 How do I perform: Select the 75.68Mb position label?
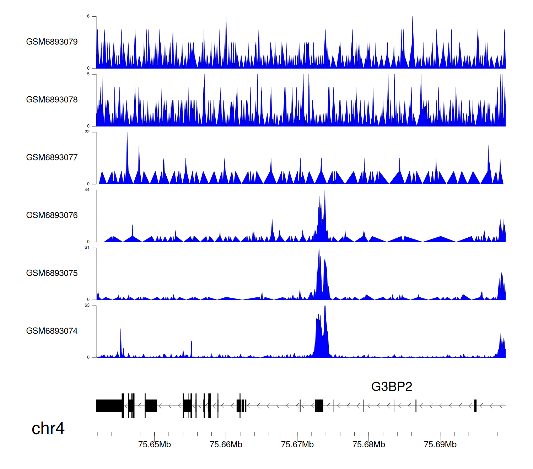[x=369, y=444]
